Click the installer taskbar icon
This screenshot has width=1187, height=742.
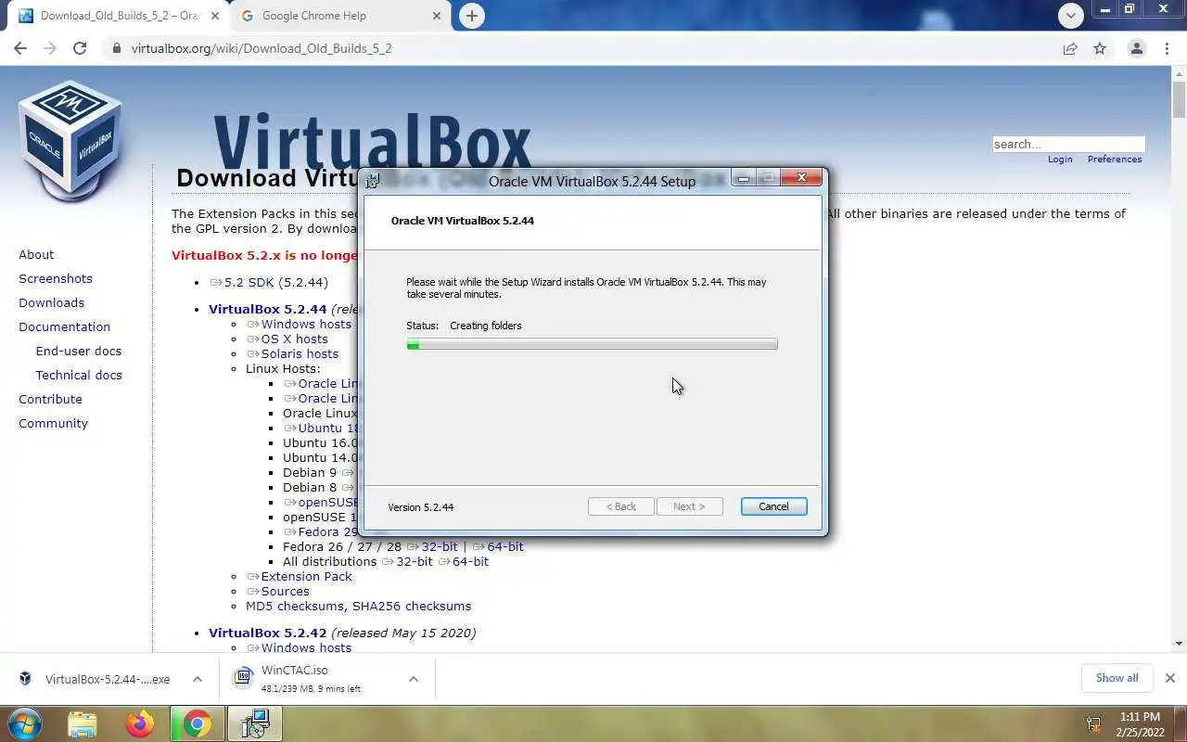pyautogui.click(x=254, y=723)
